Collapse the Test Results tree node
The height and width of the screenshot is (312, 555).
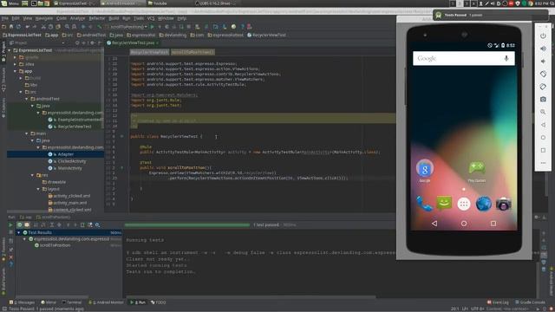click(x=19, y=233)
